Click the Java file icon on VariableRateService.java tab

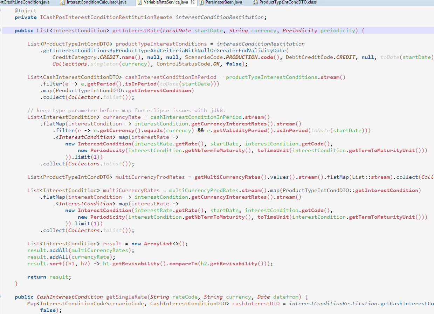[x=140, y=2]
